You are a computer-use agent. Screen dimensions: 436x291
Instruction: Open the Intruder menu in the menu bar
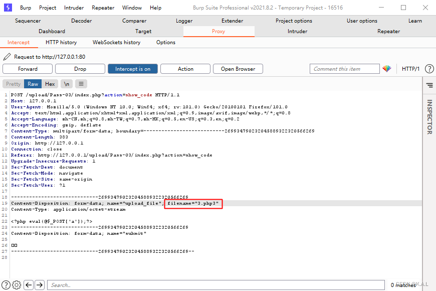(74, 8)
